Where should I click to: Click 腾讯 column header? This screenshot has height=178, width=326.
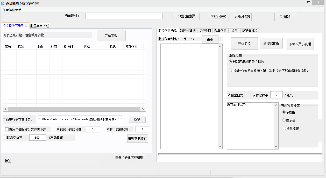coord(116,47)
